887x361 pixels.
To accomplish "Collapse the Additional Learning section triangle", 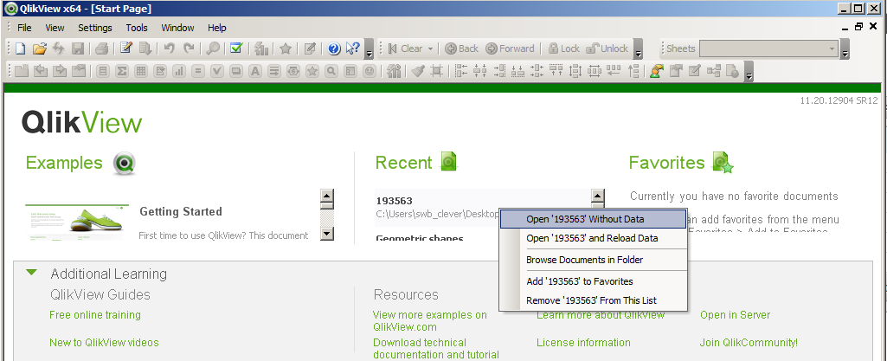I will [x=32, y=273].
